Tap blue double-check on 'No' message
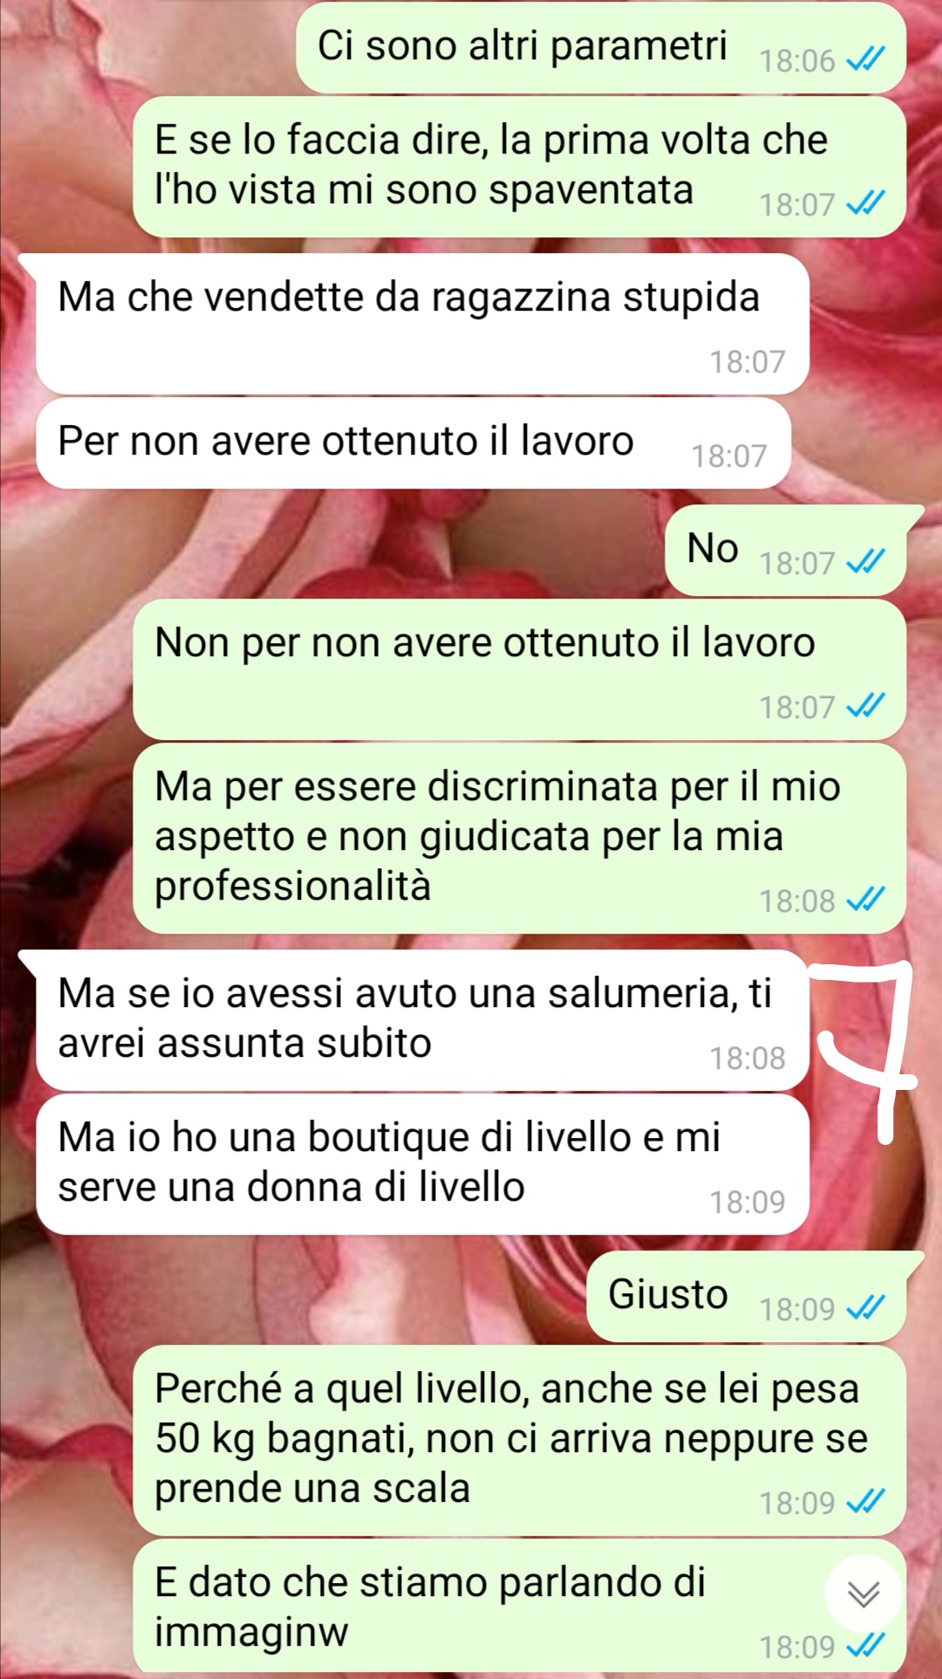This screenshot has width=942, height=1679. (x=866, y=562)
